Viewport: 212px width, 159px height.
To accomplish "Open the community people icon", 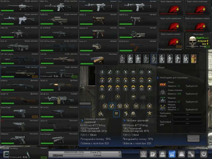I will (x=182, y=154).
